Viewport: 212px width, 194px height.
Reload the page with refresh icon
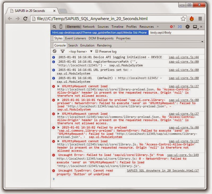25,19
